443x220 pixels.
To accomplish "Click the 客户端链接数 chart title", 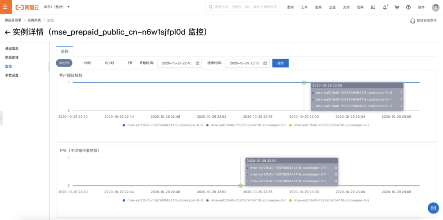I will pos(71,75).
